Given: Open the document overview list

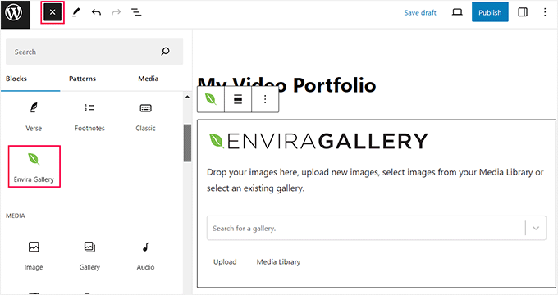Looking at the screenshot, I should (x=136, y=12).
